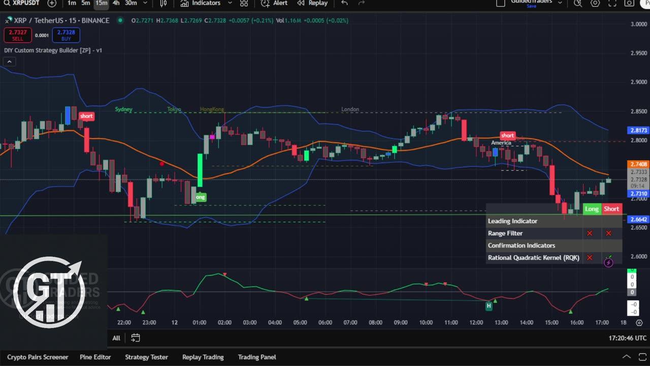650x366 pixels.
Task: Select the 15m timeframe
Action: click(101, 3)
